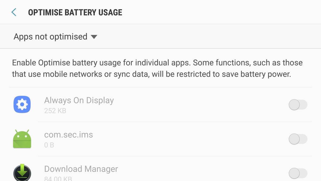Select the green Android robot icon for com.sec.ims
The width and height of the screenshot is (321, 181).
click(x=22, y=139)
